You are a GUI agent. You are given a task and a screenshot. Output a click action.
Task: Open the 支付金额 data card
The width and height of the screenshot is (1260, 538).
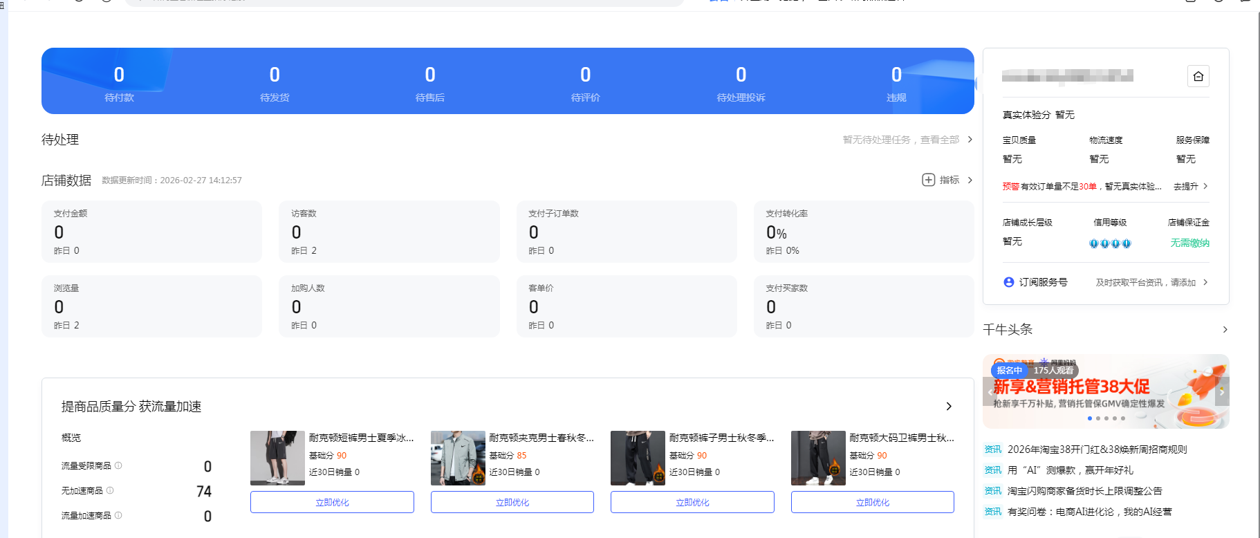click(x=151, y=232)
